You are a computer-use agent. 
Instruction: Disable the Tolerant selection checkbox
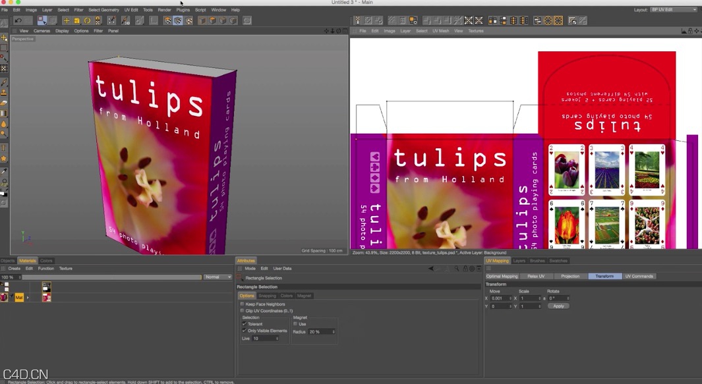(244, 323)
